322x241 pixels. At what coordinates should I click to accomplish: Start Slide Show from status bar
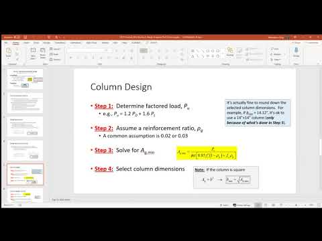[x=281, y=205]
